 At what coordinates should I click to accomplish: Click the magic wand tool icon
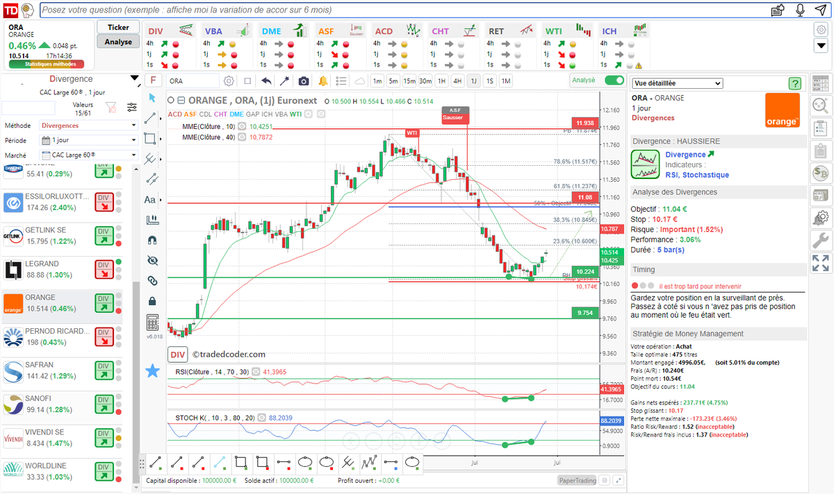285,80
